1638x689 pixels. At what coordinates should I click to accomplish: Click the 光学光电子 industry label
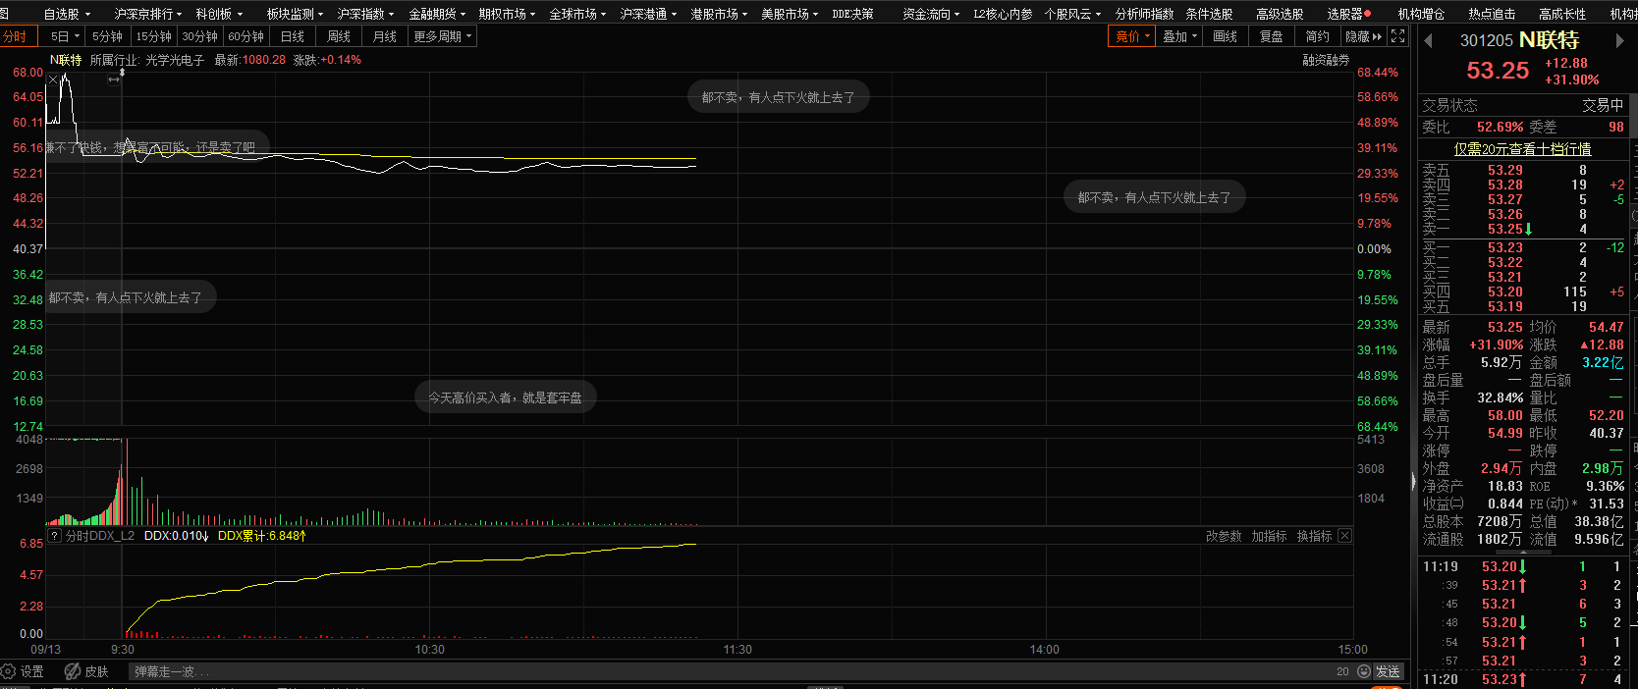coord(175,60)
